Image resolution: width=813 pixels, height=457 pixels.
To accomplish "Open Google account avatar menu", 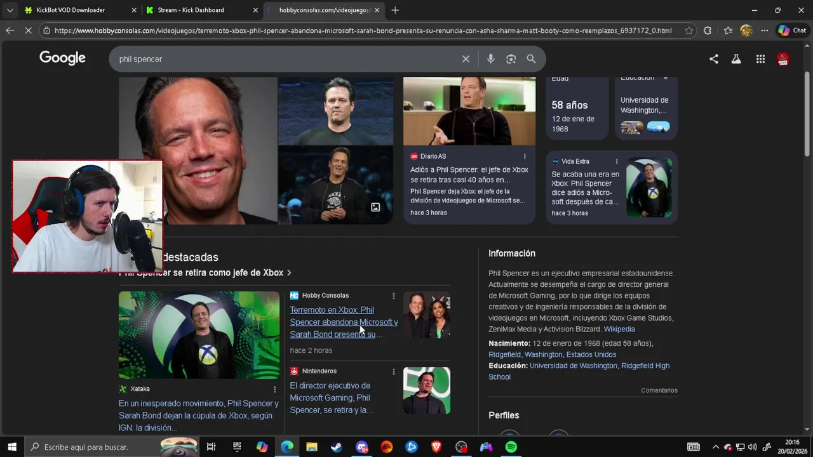I will pos(783,59).
